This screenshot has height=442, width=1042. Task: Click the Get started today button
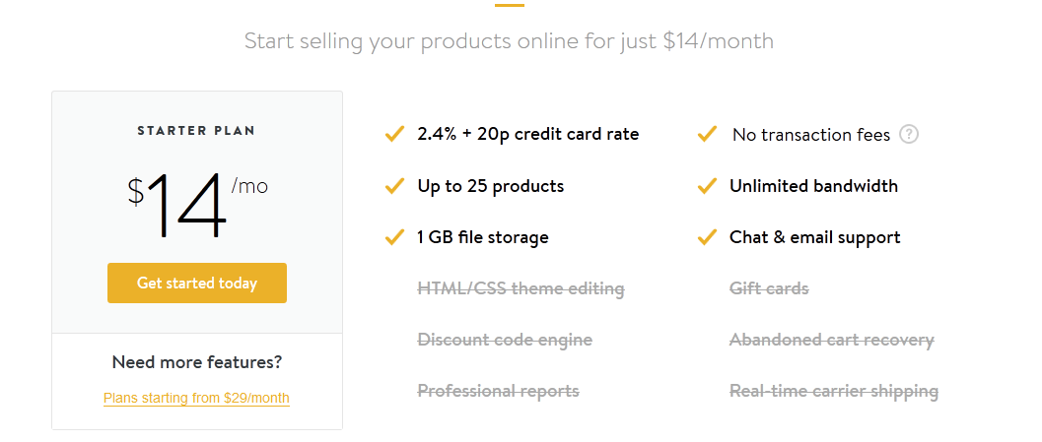point(197,283)
